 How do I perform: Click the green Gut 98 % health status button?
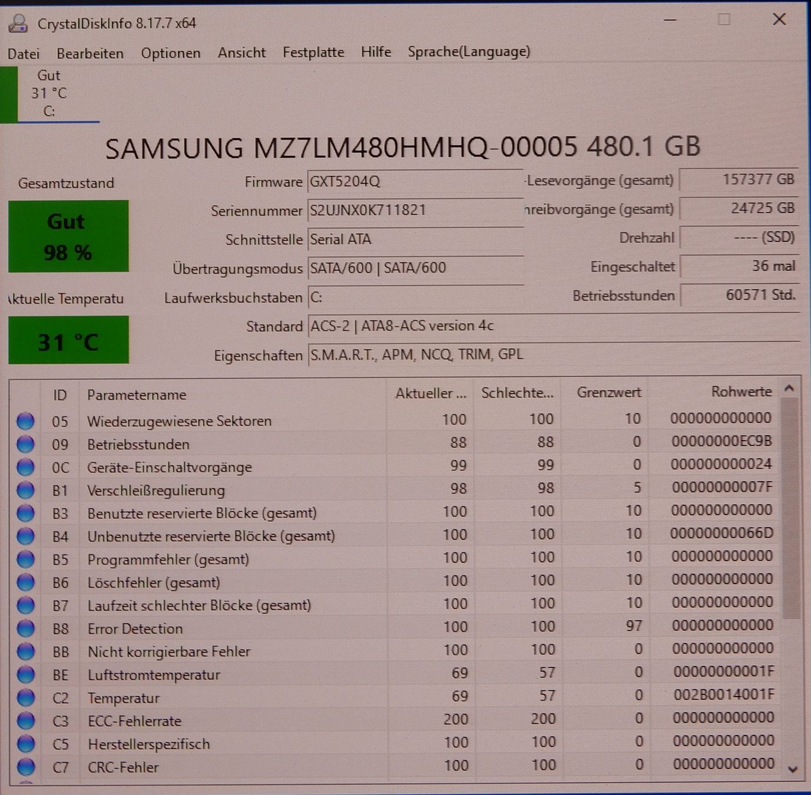68,237
